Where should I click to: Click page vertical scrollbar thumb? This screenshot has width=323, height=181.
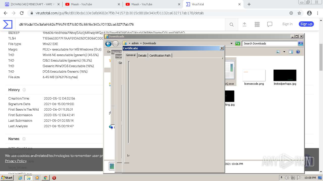point(321,57)
